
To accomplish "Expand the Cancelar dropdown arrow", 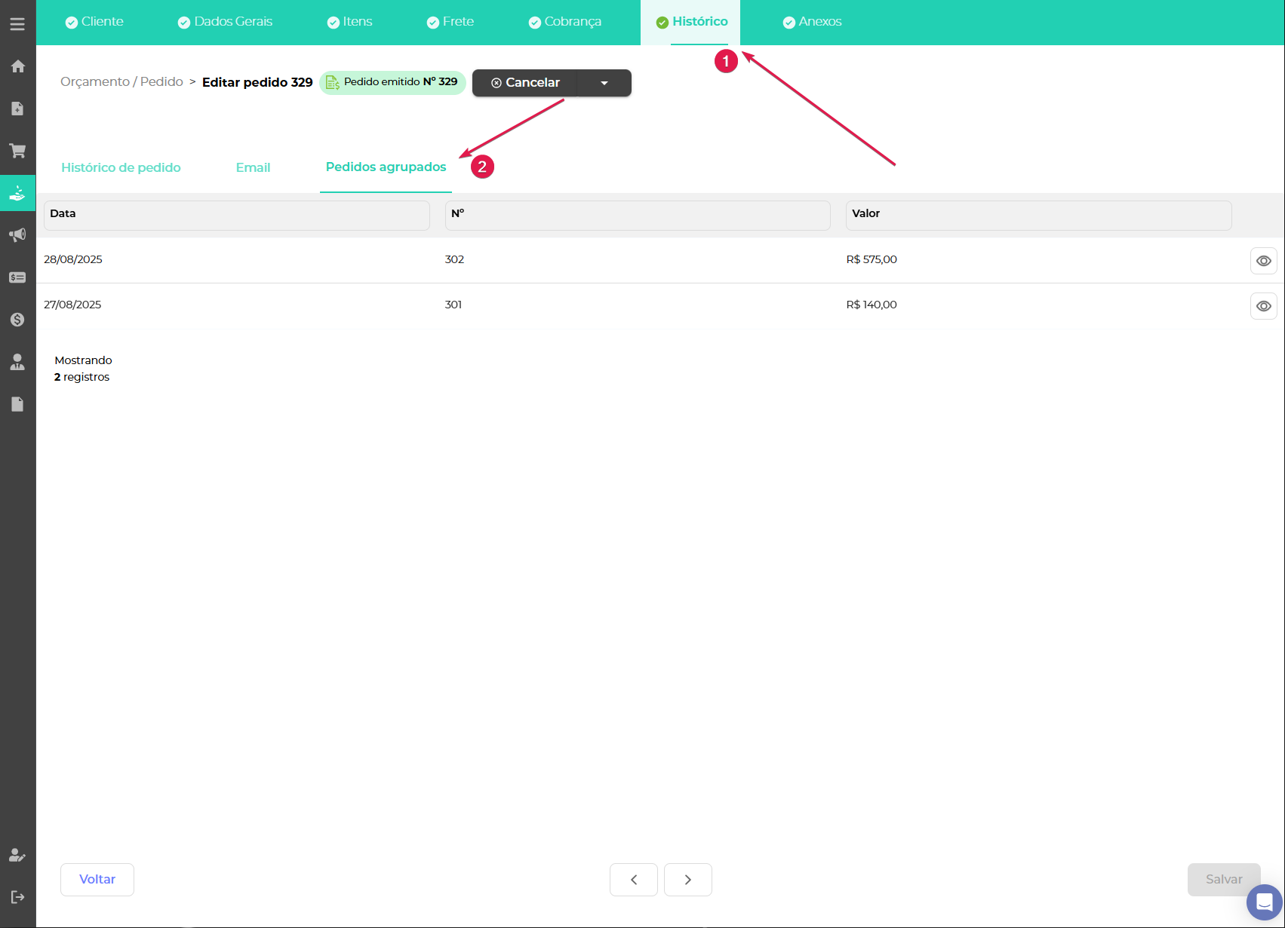I will [604, 83].
